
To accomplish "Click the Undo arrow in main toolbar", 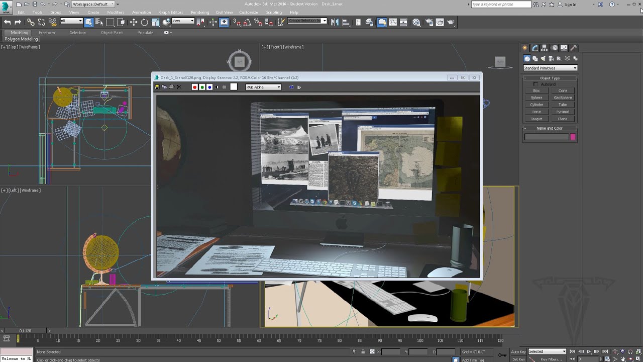I will click(x=7, y=22).
